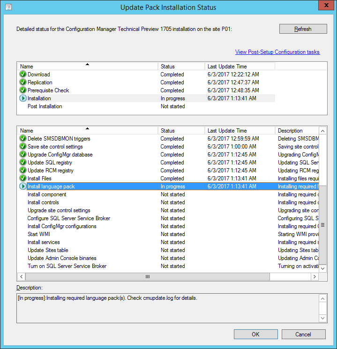Viewport: 337px width, 349px height.
Task: Click the check icon beside Save site control settings
Action: 22,146
